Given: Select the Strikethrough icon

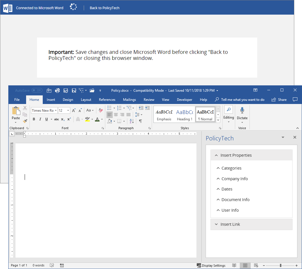Looking at the screenshot, I should 56,119.
